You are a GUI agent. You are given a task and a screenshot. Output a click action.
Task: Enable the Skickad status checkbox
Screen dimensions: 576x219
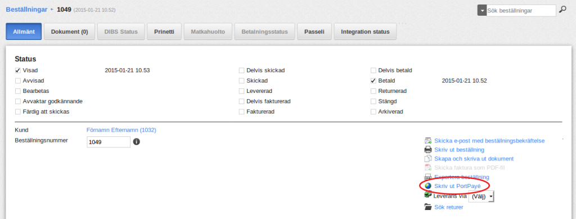(x=241, y=81)
